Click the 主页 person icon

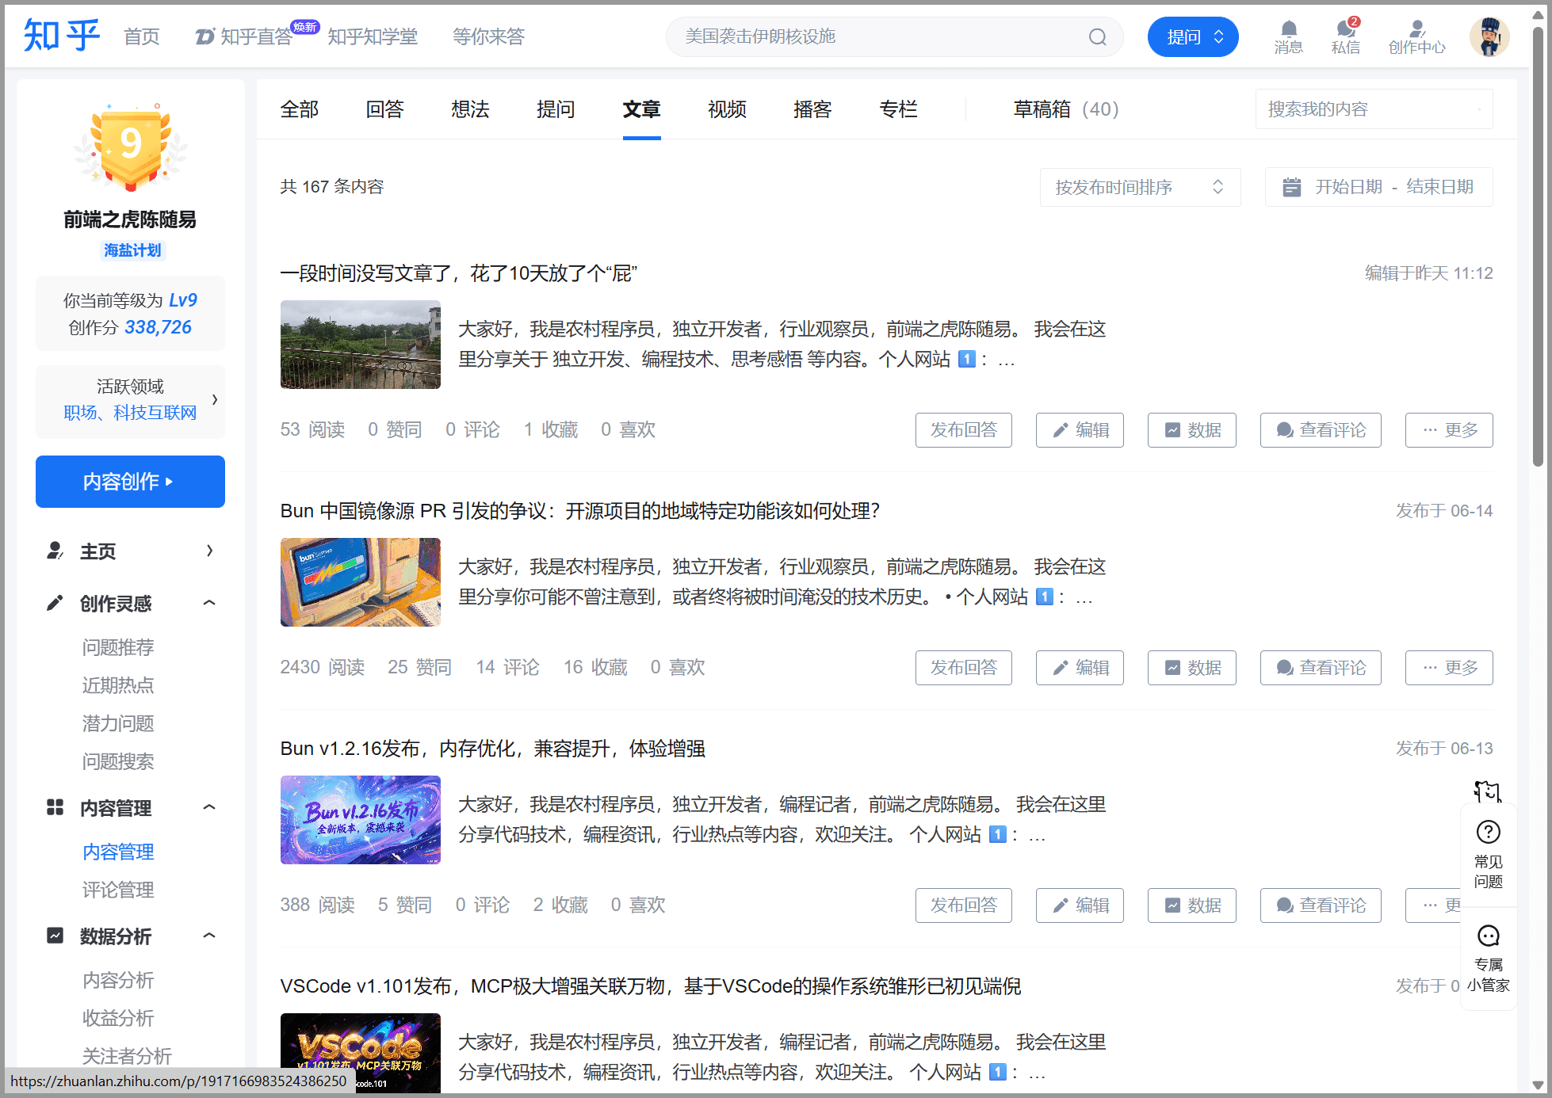55,551
